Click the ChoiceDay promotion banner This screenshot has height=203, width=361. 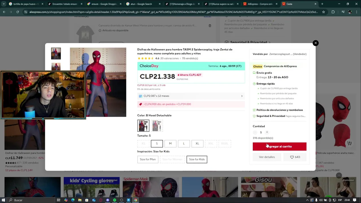tap(191, 66)
